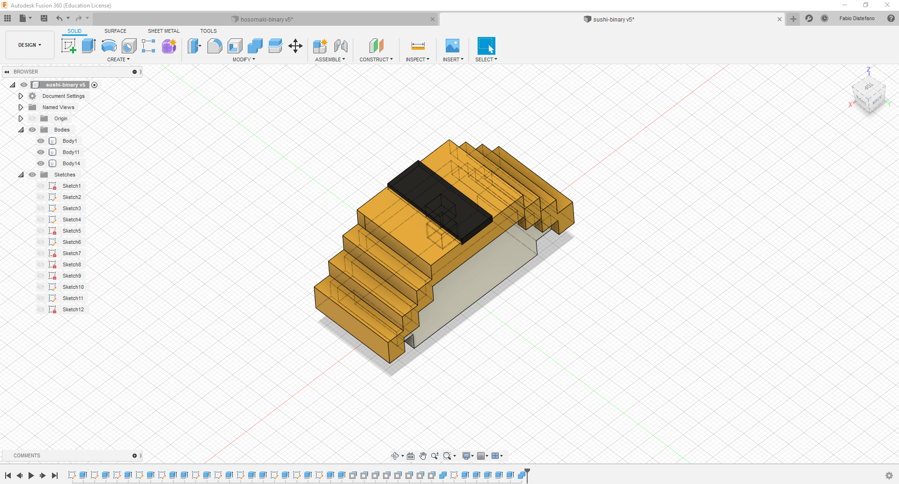
Task: Hide Body1 using its eye icon
Action: (x=41, y=141)
